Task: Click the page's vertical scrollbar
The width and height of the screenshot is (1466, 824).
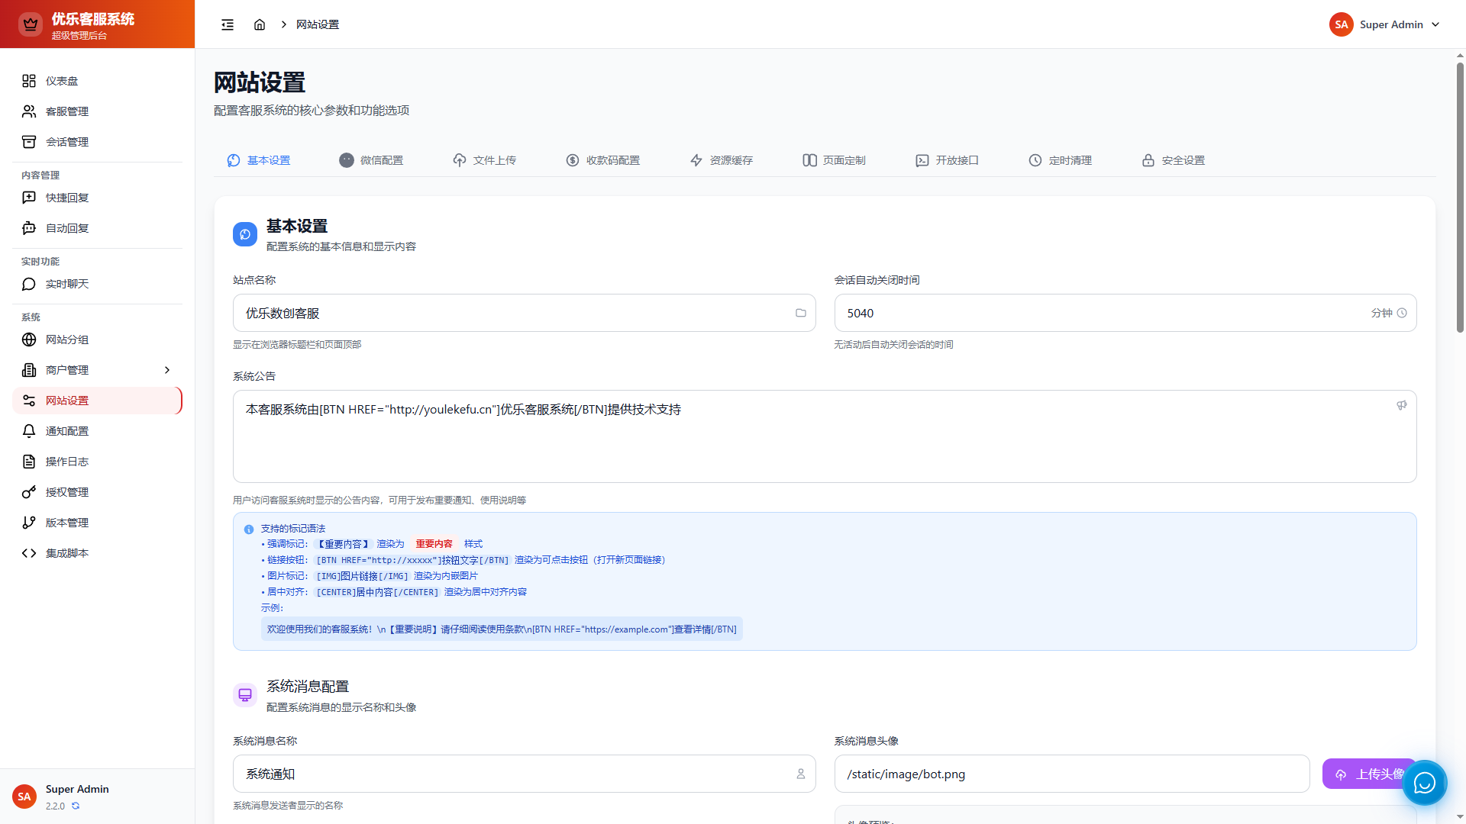Action: [x=1460, y=198]
